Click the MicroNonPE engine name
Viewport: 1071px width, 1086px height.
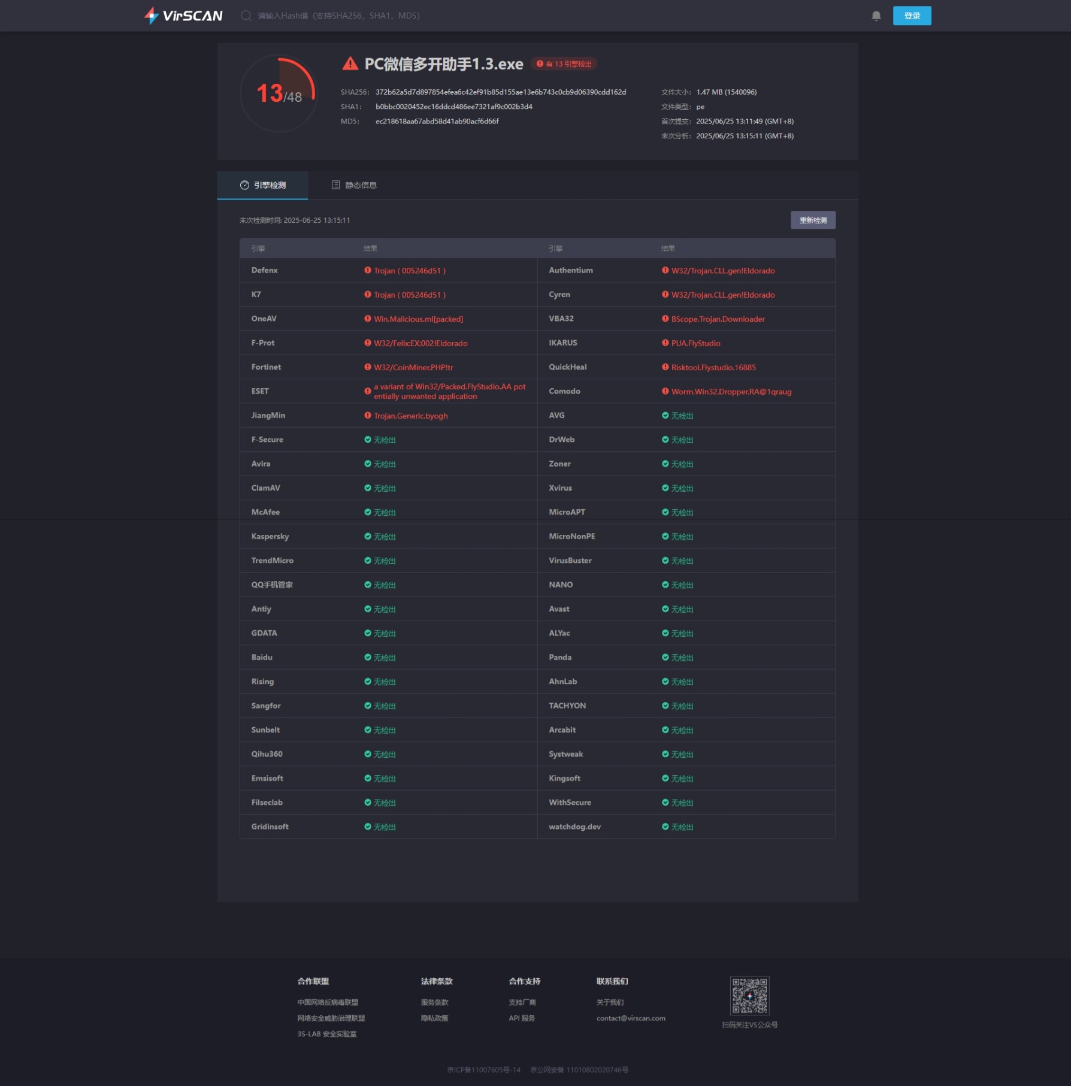[571, 536]
